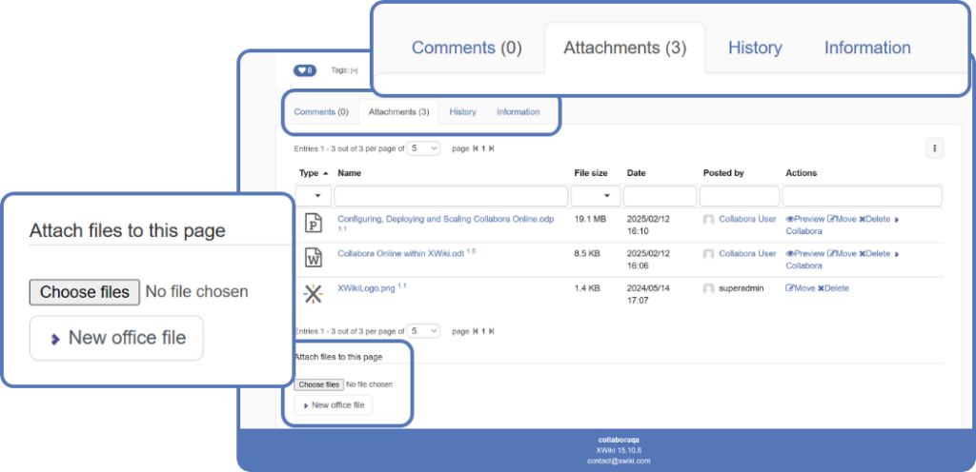Click the heart like icon near Tags
The image size is (976, 472).
pyautogui.click(x=304, y=70)
